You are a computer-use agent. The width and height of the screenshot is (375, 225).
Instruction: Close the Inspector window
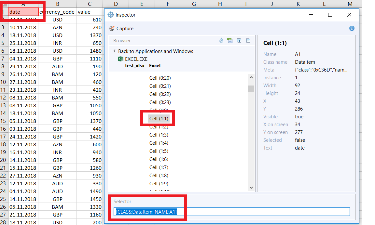point(349,15)
